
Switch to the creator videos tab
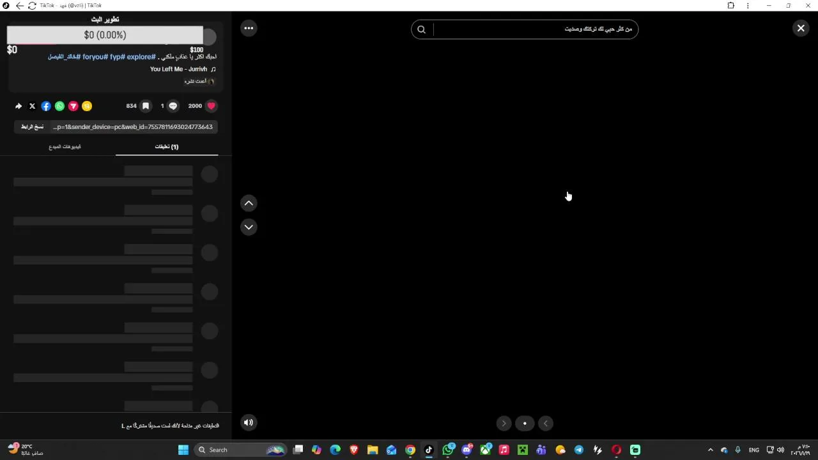pos(65,147)
